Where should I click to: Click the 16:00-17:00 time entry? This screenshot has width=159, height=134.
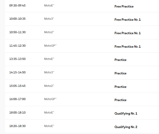pos(17,99)
